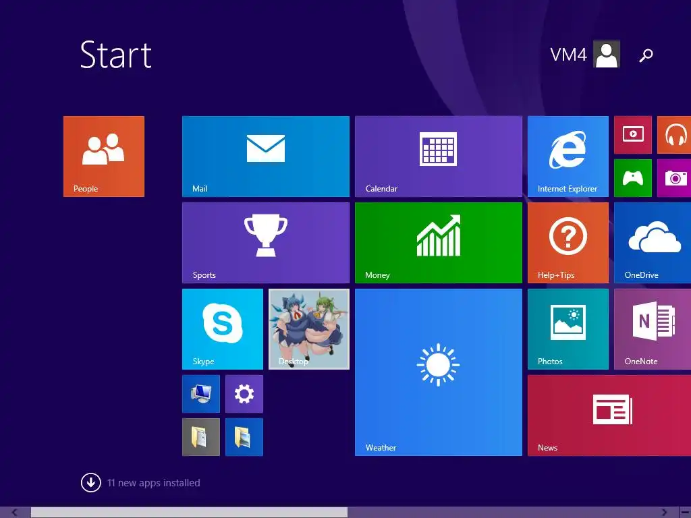Open the VM4 user account picture
This screenshot has width=691, height=518.
click(x=607, y=54)
